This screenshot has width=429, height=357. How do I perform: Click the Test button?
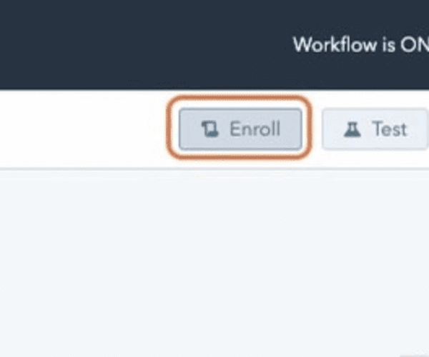tap(375, 129)
